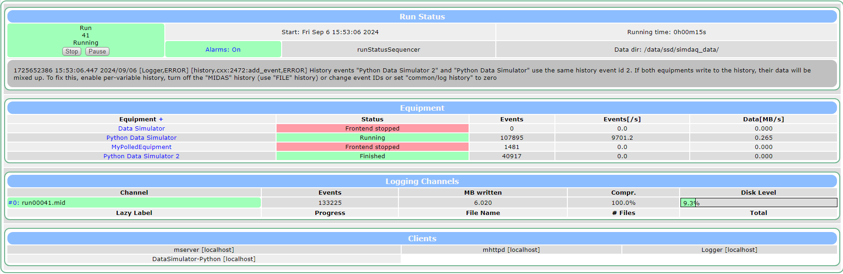Open the MyPolledEquipment link
This screenshot has width=843, height=274.
tap(141, 147)
